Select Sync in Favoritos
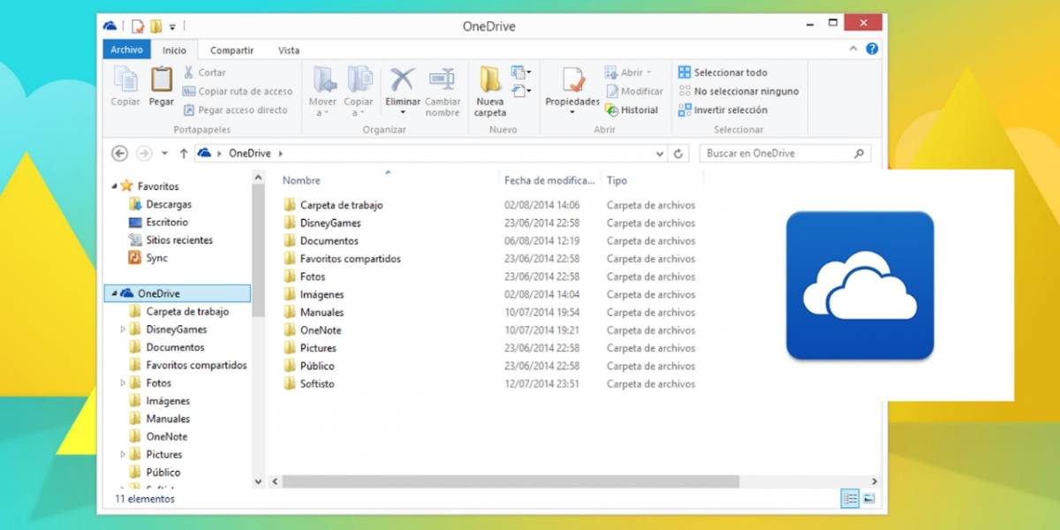Screen dimensions: 1060x530 (x=156, y=258)
